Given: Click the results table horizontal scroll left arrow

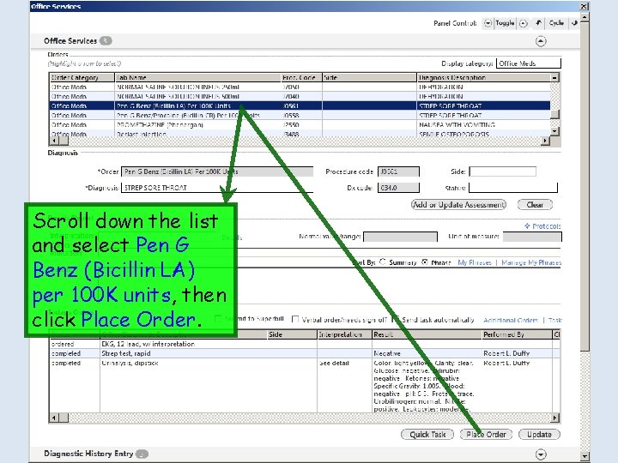Looking at the screenshot, I should click(54, 418).
